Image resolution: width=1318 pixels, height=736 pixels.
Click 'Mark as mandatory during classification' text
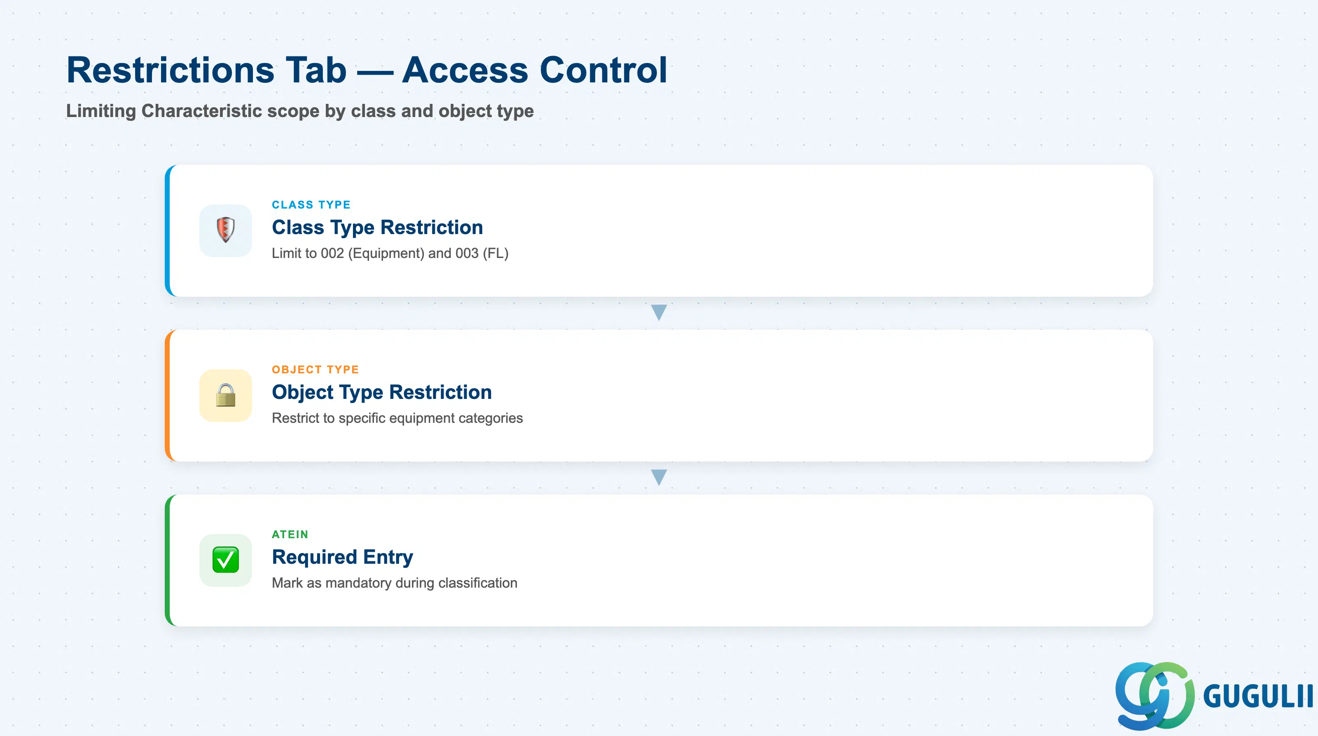coord(395,583)
